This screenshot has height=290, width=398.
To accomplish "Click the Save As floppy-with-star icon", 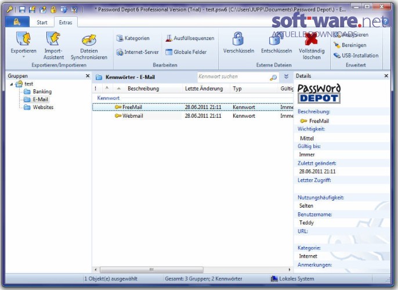I will pos(32,10).
